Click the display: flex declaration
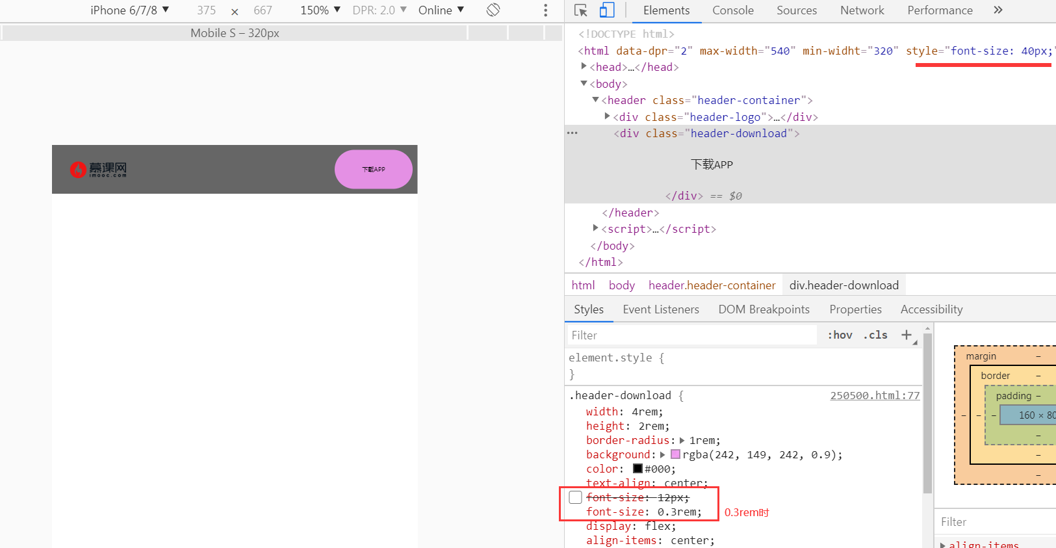Image resolution: width=1056 pixels, height=548 pixels. (x=630, y=526)
